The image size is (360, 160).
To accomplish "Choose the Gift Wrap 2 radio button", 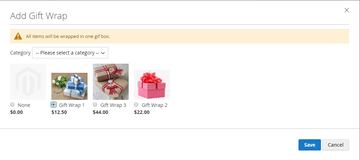I will click(136, 104).
